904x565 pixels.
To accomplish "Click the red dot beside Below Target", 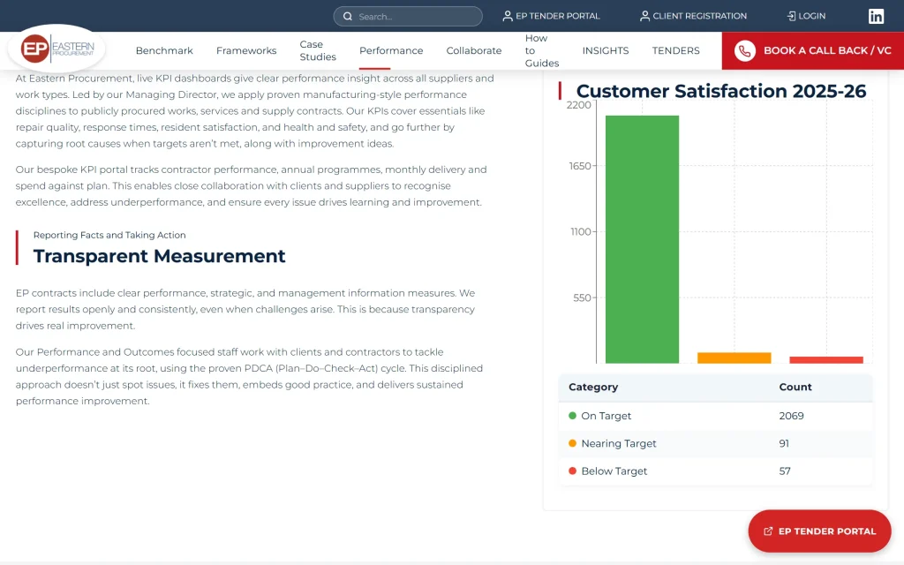I will coord(572,471).
